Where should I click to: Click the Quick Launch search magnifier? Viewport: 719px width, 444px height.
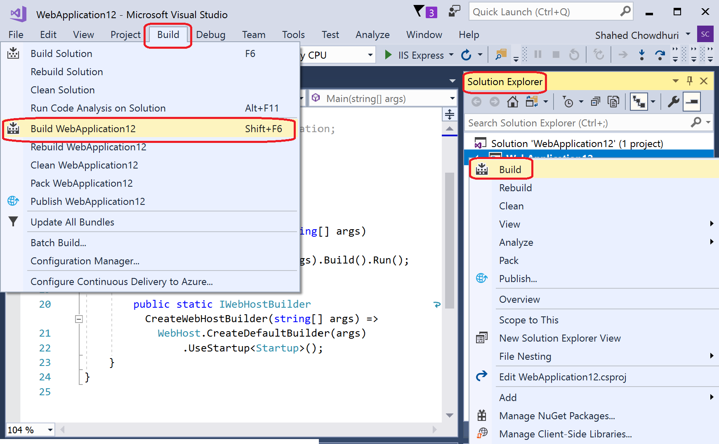(x=625, y=12)
